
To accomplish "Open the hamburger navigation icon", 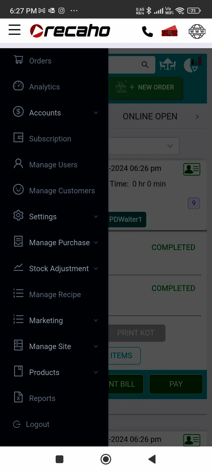I will click(x=14, y=30).
